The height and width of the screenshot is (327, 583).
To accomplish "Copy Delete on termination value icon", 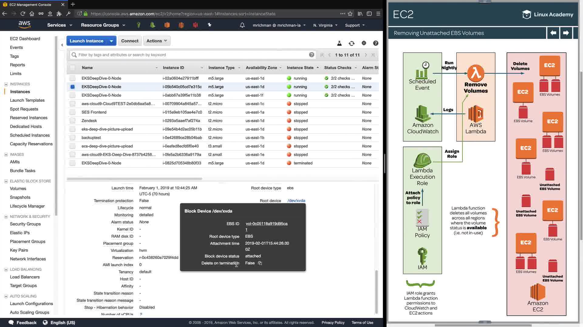I will click(260, 263).
